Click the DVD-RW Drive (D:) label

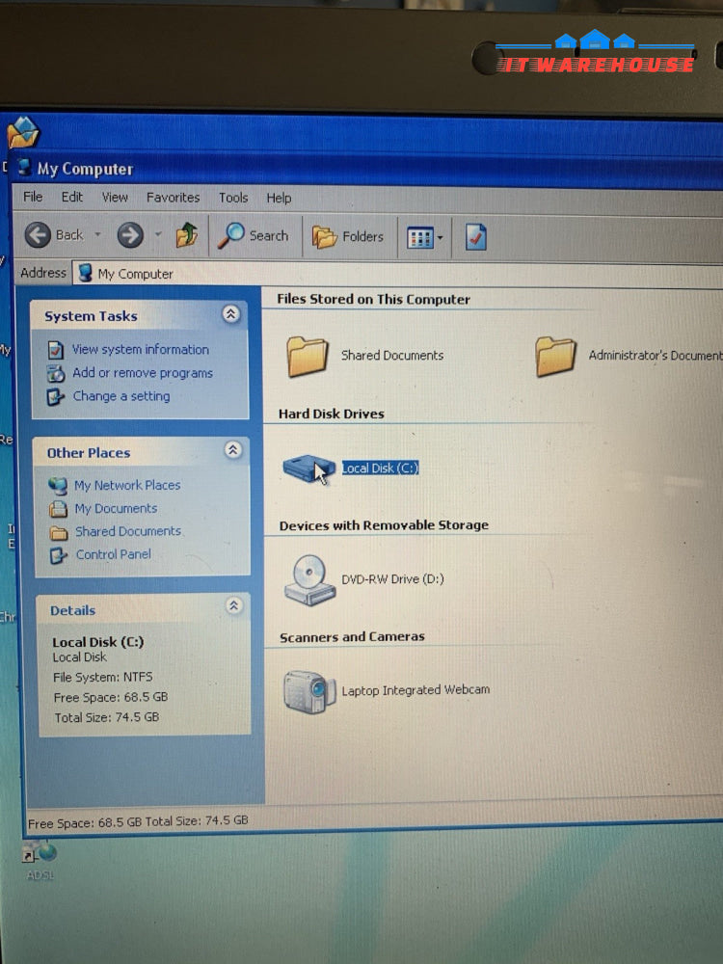[392, 578]
